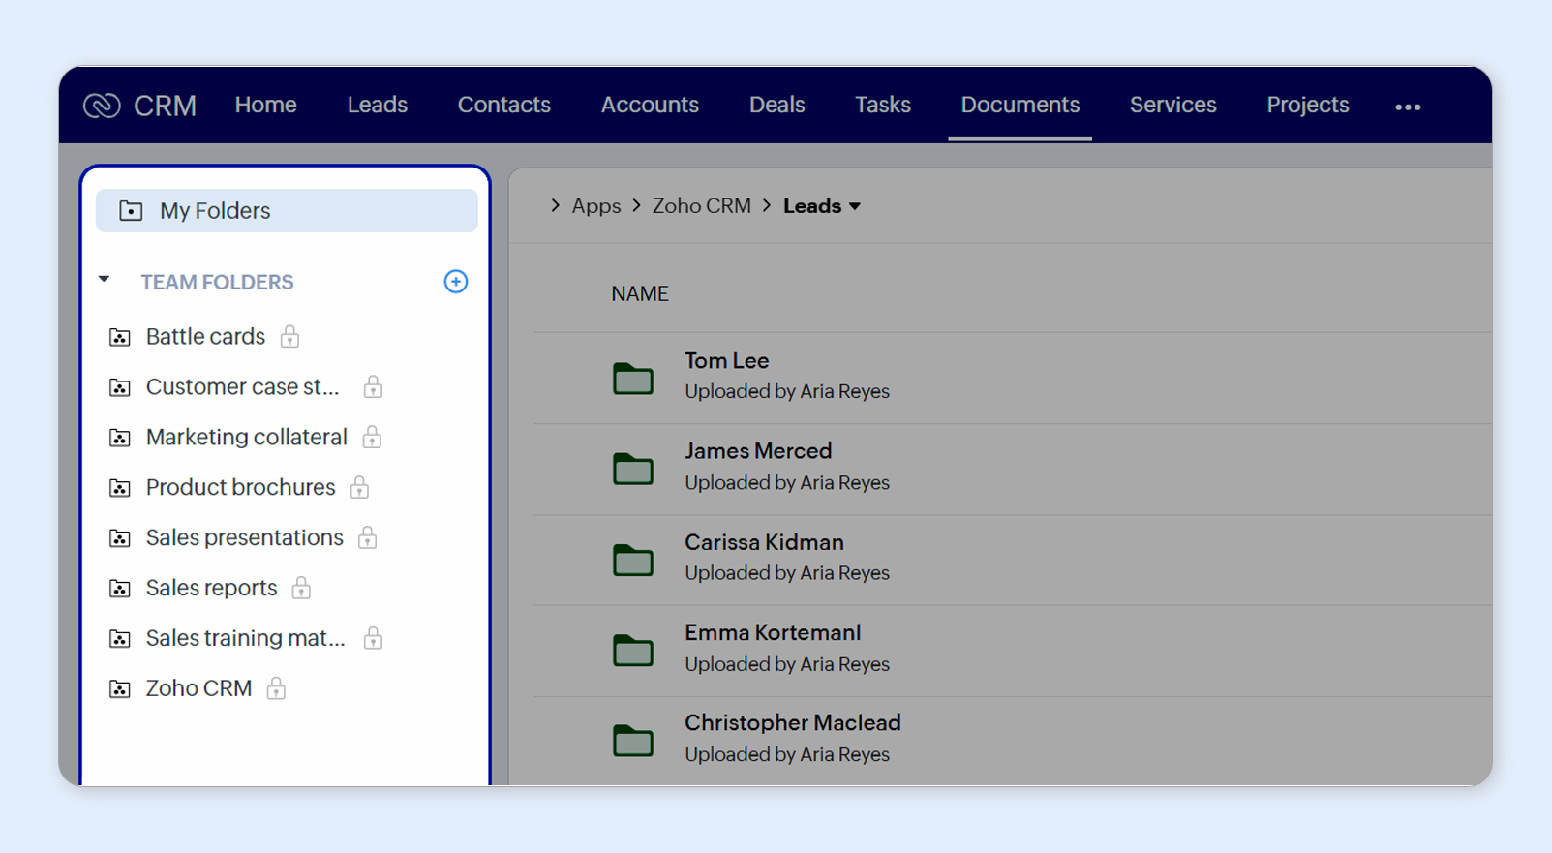
Task: Click the lock icon beside Zoho CRM folder
Action: pos(276,688)
